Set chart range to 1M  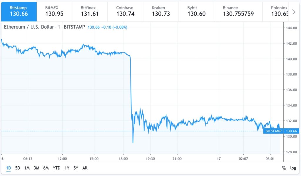tap(27, 168)
